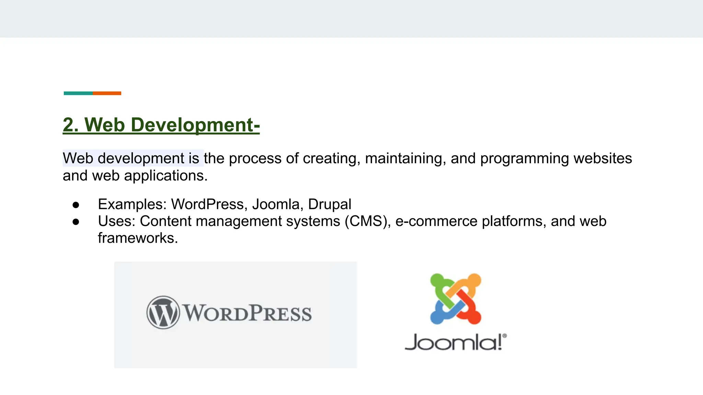Viewport: 703px width, 395px height.
Task: Click the 'Examples: WordPress, Joomla, Drupal' bullet
Action: (224, 204)
